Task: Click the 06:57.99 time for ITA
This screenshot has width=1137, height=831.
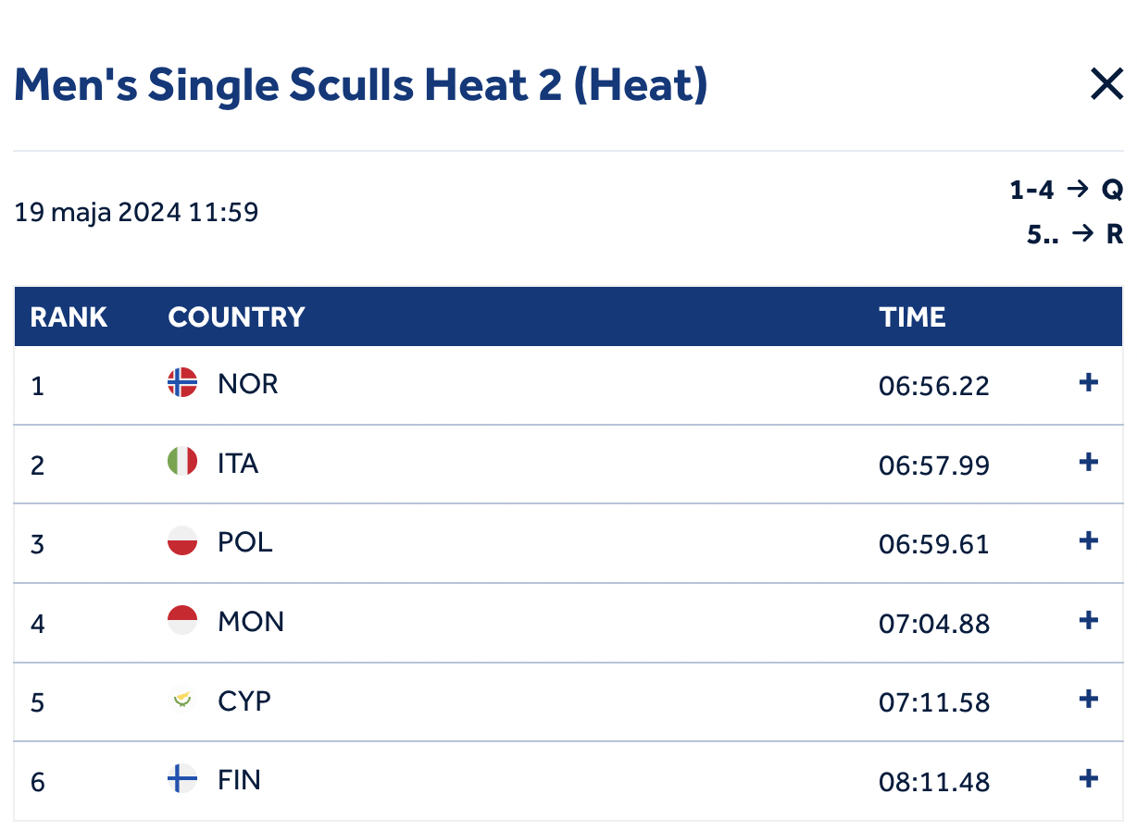Action: pos(933,464)
